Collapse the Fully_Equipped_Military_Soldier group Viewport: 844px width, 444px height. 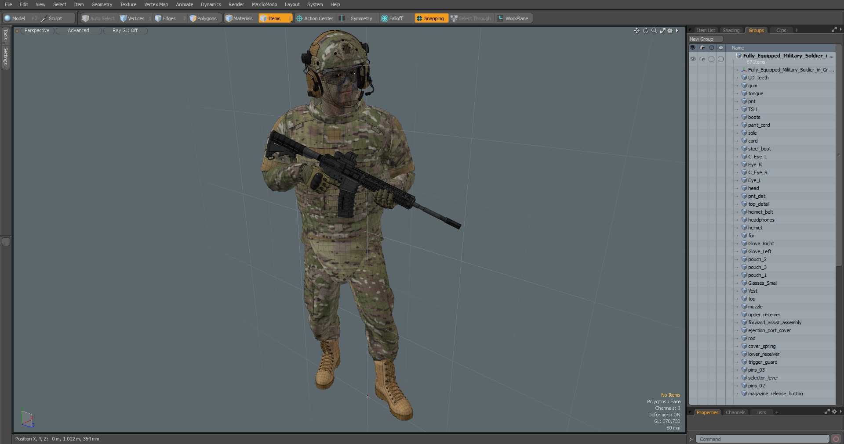[733, 58]
